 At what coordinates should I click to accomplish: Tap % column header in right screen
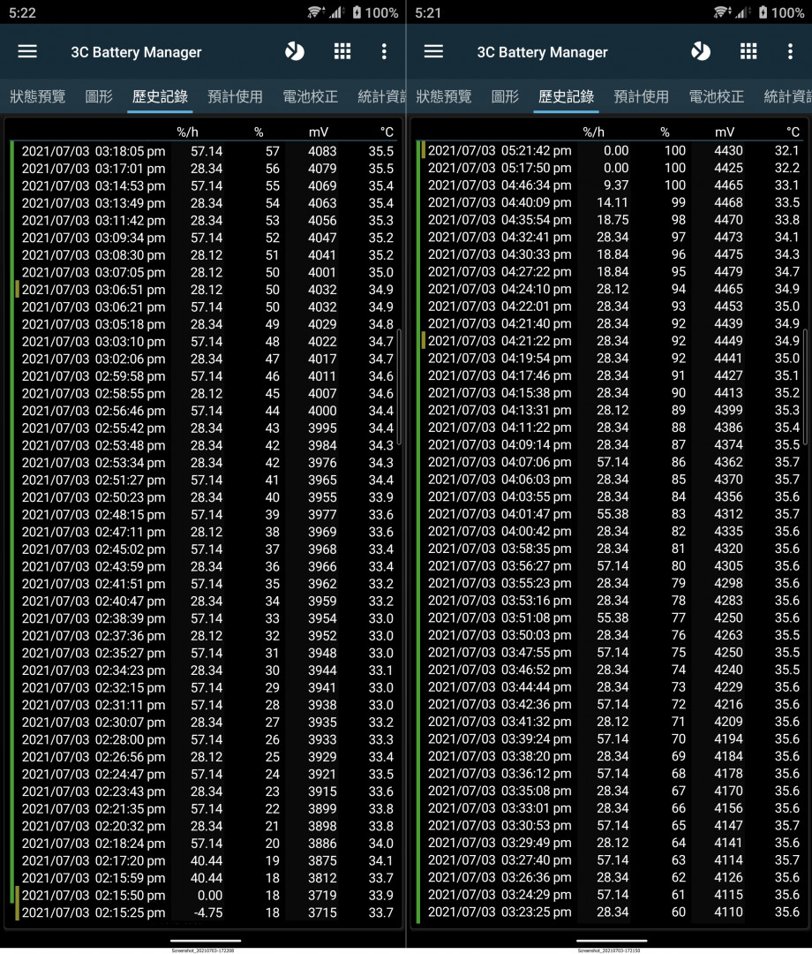(665, 132)
